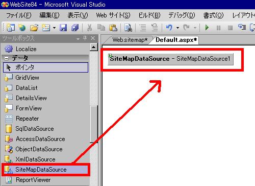The image size is (255, 186).
Task: Open the 表示(V) menu
Action: click(78, 15)
